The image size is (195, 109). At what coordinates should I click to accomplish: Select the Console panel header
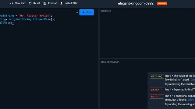[106, 11]
